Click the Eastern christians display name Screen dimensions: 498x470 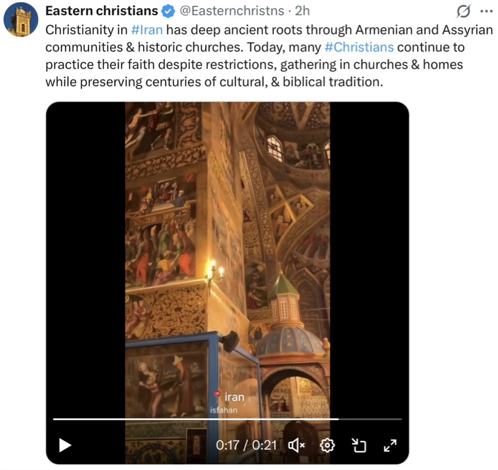(x=102, y=11)
